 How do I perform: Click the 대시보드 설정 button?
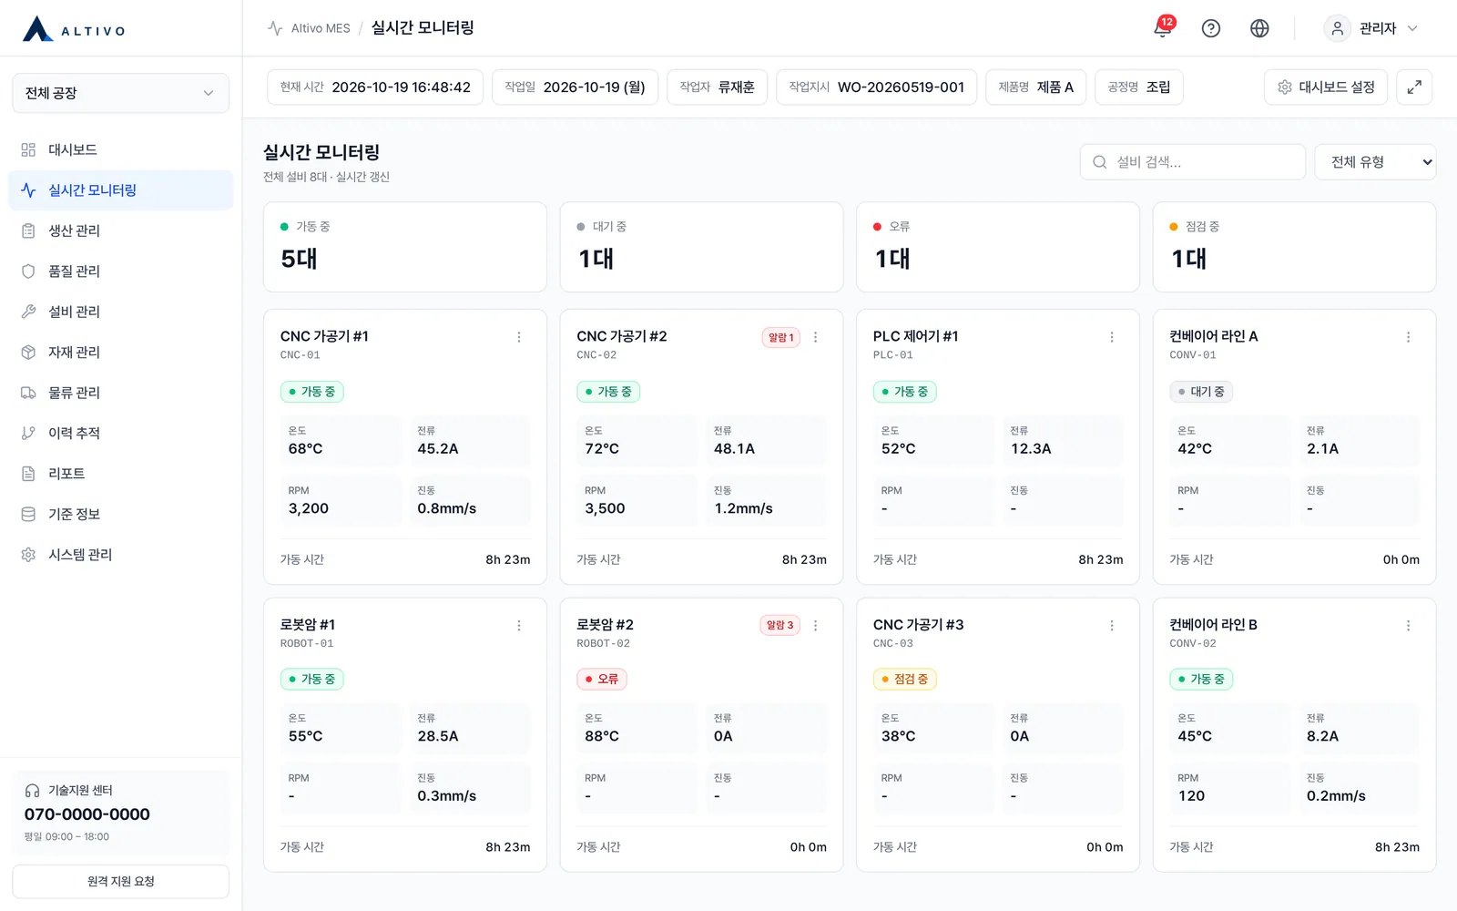(1326, 87)
